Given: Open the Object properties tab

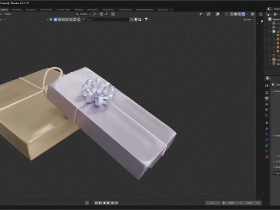Looking at the screenshot, I should click(267, 123).
